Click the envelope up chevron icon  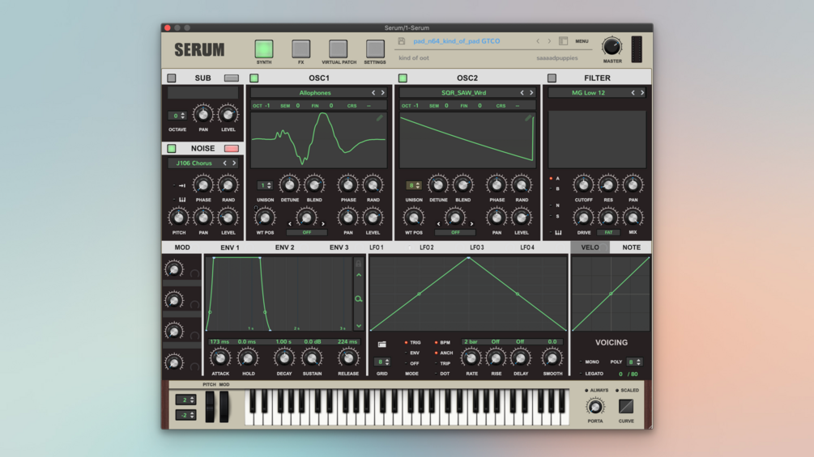coord(359,275)
